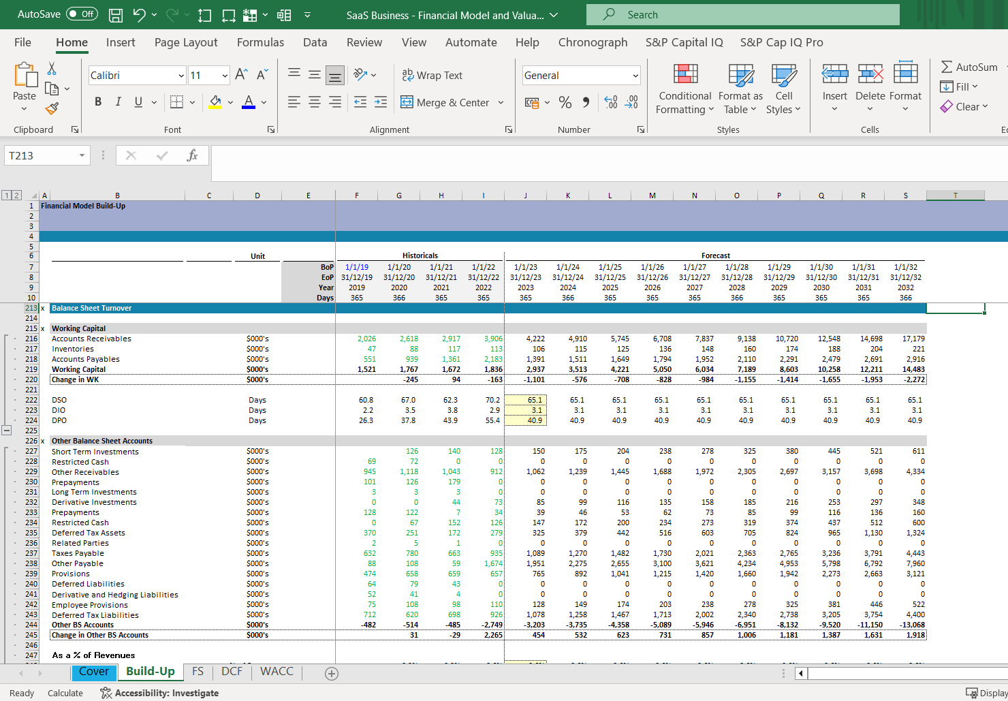Click the Increase Font Size icon
This screenshot has width=1008, height=701.
point(241,75)
